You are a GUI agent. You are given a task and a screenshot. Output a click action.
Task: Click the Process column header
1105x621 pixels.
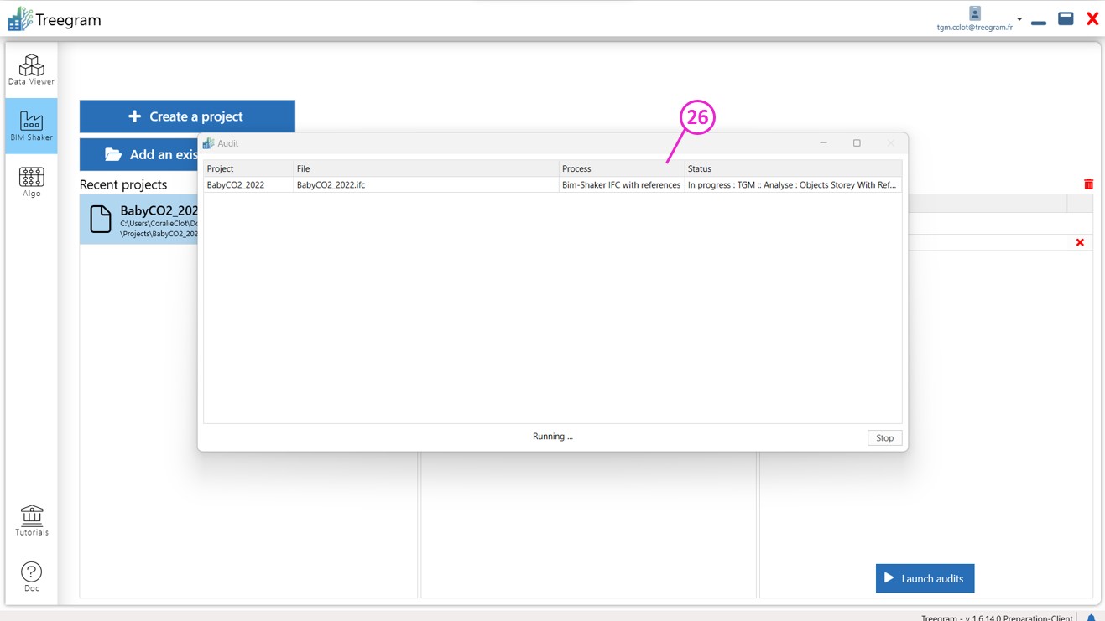pyautogui.click(x=621, y=168)
